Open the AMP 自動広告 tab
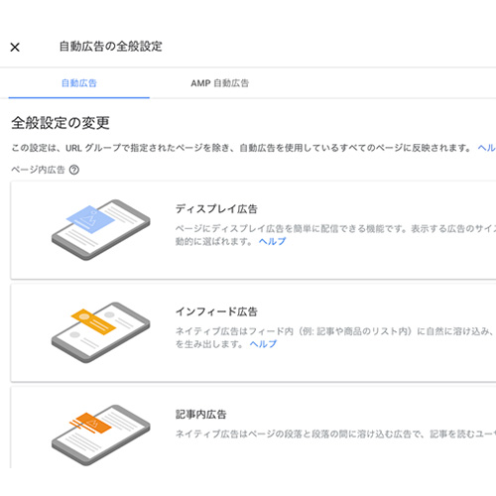This screenshot has height=496, width=496. click(x=220, y=83)
